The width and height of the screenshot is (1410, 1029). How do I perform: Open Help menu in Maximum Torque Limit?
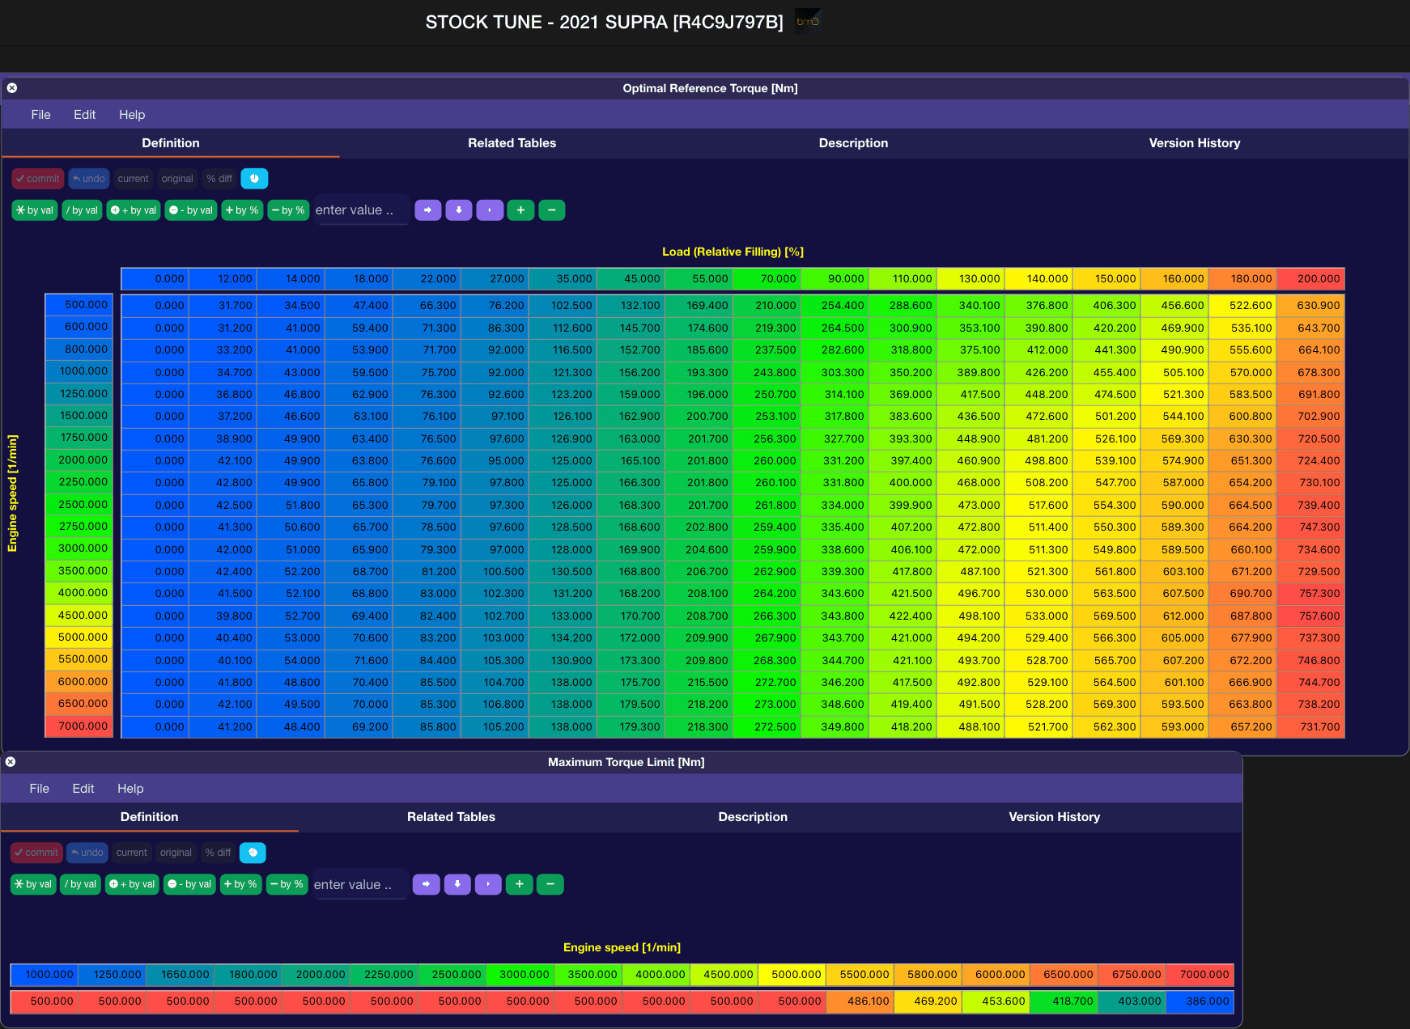130,789
